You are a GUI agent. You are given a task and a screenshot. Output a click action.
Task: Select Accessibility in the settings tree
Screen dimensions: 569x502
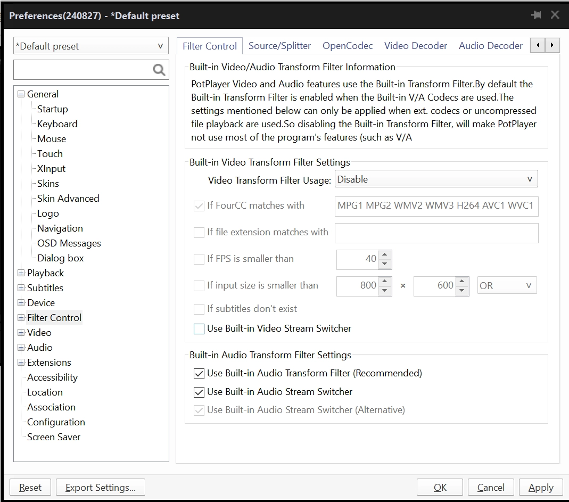52,377
